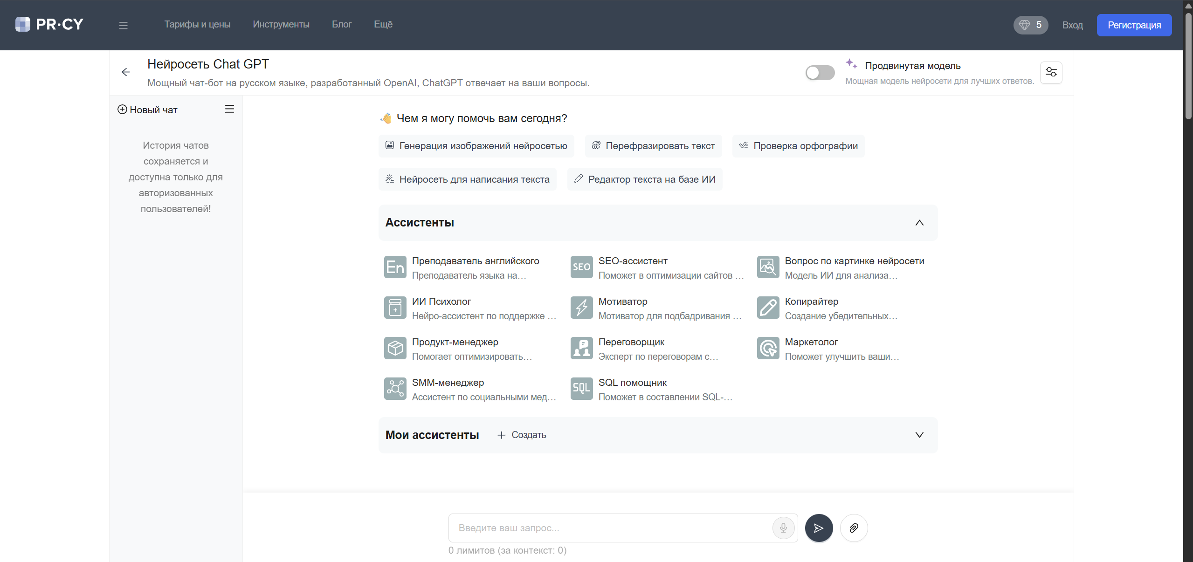The height and width of the screenshot is (562, 1193).
Task: Select the SQL помощник title text
Action: (x=632, y=383)
